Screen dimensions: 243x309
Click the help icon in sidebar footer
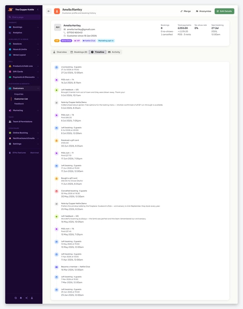[x=16, y=298]
